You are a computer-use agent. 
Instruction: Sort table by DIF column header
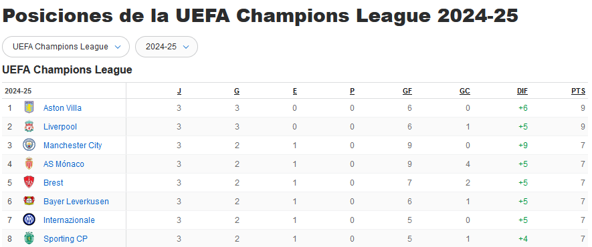pos(522,91)
